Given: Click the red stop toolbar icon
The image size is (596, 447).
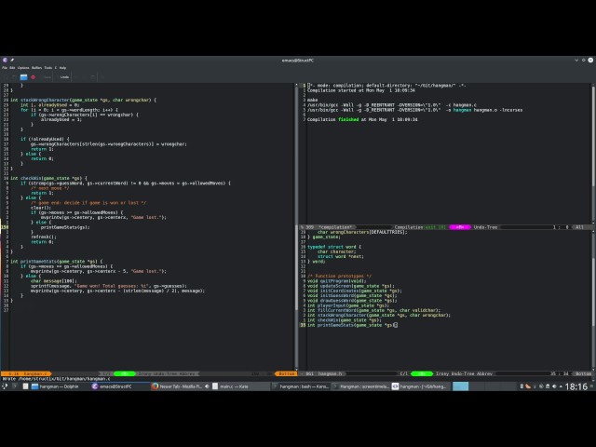Looking at the screenshot, I should [x=34, y=76].
